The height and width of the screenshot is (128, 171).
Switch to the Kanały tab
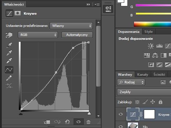pyautogui.click(x=143, y=75)
